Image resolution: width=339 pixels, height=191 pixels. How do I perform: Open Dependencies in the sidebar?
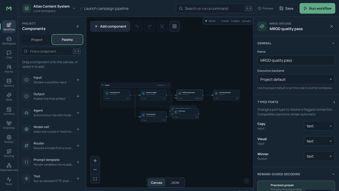[x=9, y=167]
